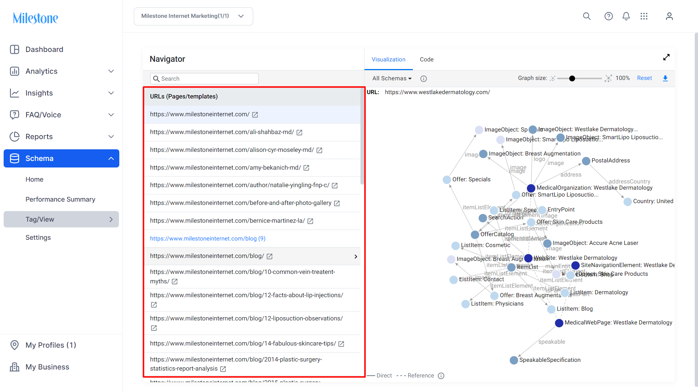Click the Milestone logo
Image resolution: width=698 pixels, height=392 pixels.
(x=36, y=18)
